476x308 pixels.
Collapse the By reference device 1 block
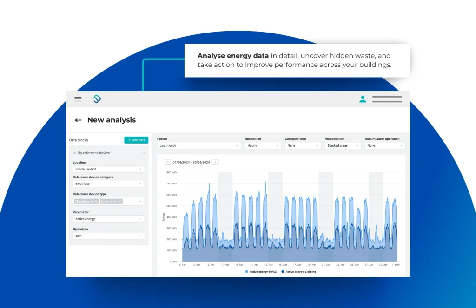(75, 153)
